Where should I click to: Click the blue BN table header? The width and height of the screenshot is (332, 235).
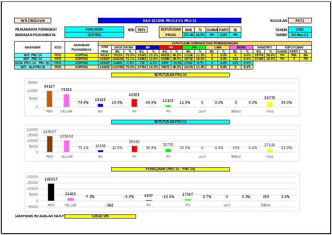point(147,48)
